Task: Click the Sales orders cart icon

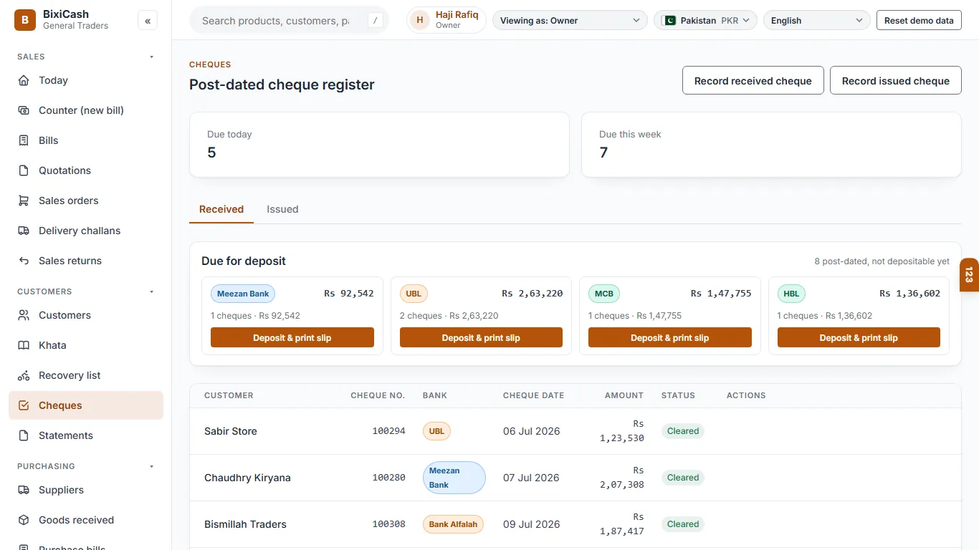Action: pos(24,201)
